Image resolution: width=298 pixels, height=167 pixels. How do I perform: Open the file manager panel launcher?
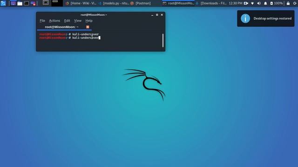pos(20,3)
